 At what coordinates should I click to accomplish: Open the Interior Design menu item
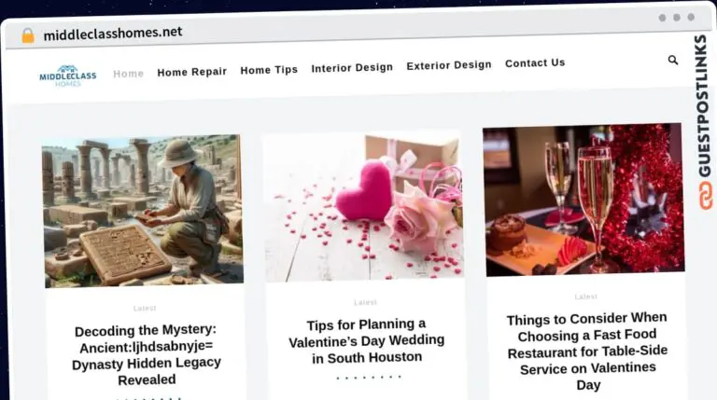tap(352, 67)
